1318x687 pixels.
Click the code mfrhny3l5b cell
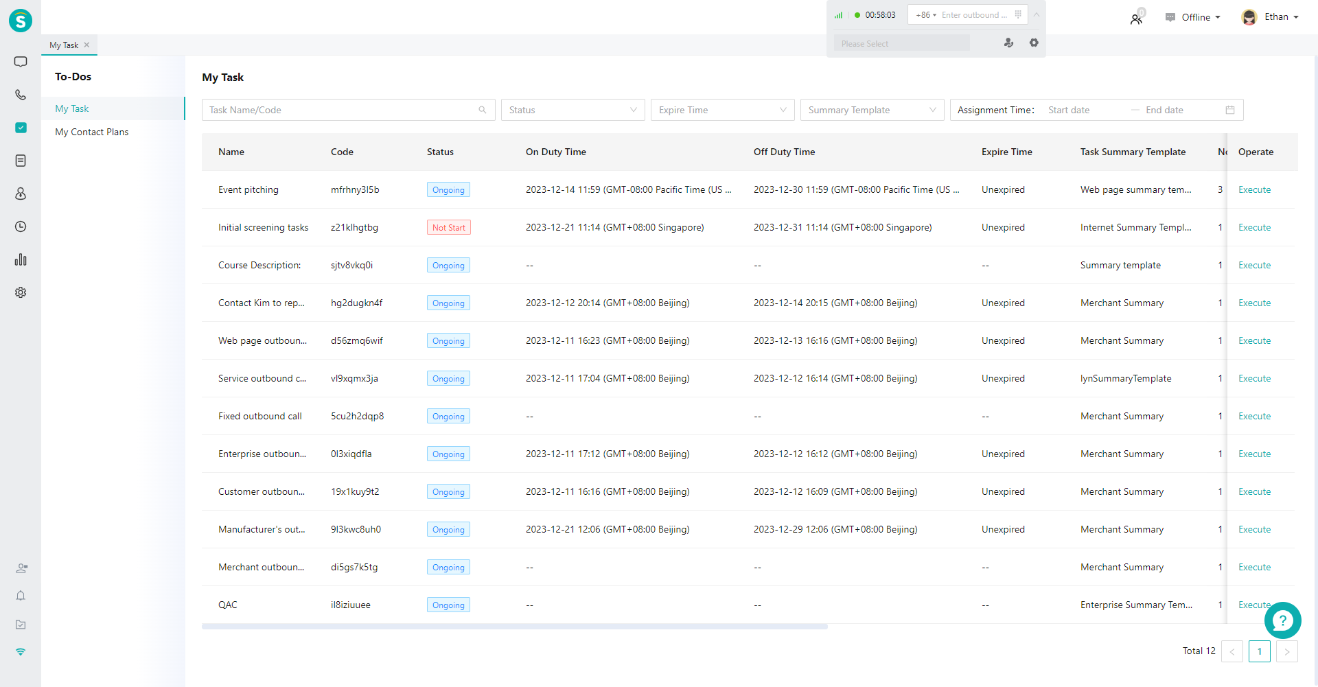355,189
